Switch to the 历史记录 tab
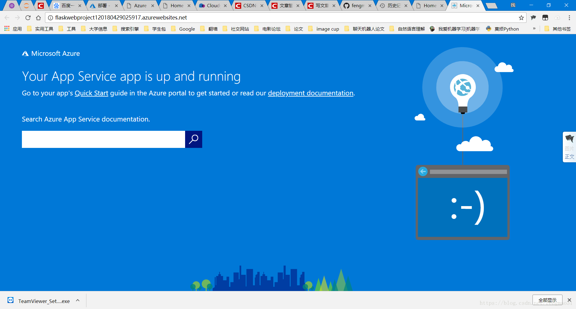Screen dimensions: 576x309 tap(393, 6)
